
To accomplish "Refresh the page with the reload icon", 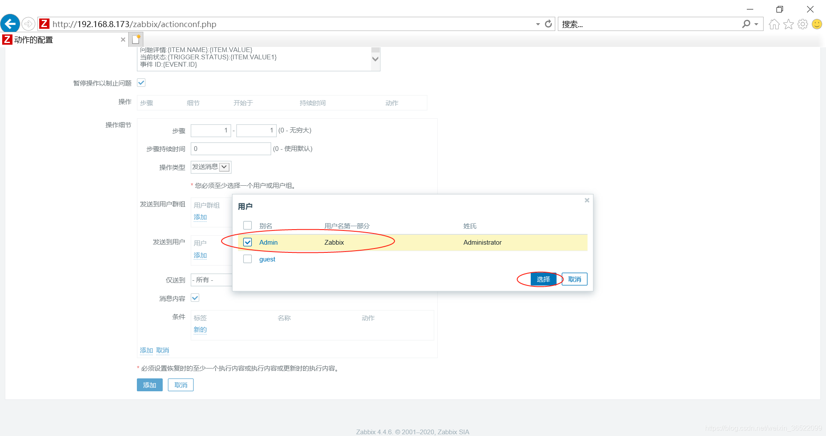I will click(548, 24).
